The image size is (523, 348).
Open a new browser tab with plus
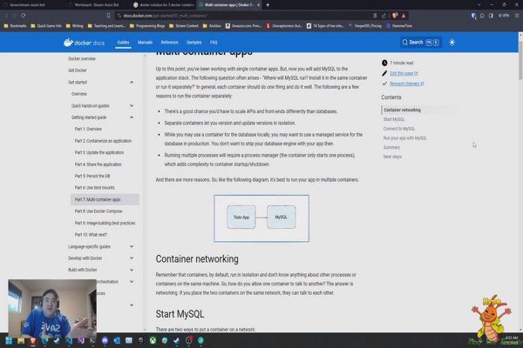(x=268, y=4)
